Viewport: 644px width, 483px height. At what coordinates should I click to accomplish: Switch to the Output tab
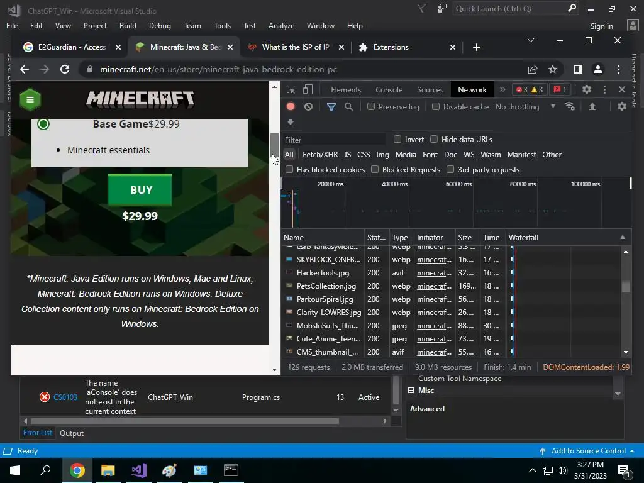tap(72, 433)
